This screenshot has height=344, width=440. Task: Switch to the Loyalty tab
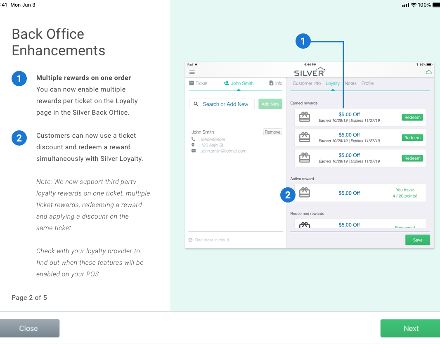click(333, 83)
